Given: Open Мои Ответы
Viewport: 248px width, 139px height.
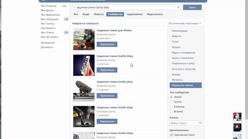Looking at the screenshot, I should (47, 32).
